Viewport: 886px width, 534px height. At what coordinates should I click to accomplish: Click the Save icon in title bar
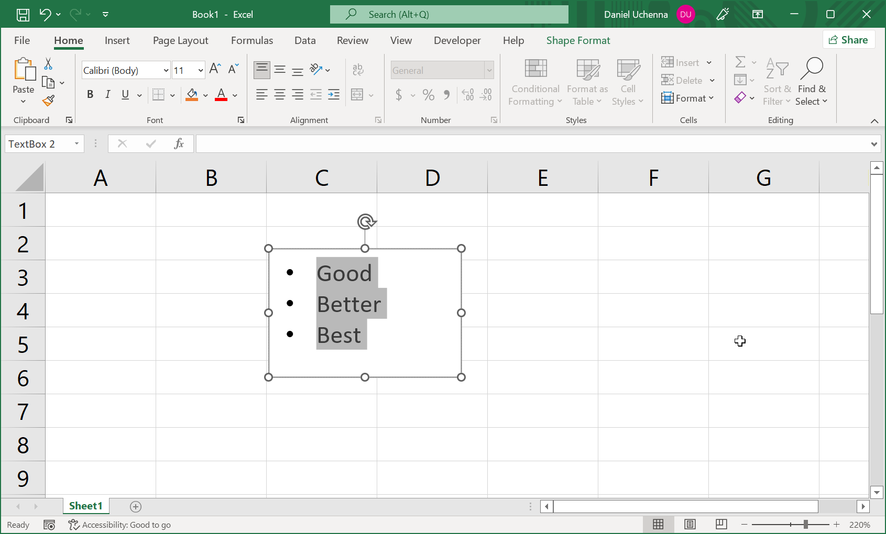[x=23, y=15]
